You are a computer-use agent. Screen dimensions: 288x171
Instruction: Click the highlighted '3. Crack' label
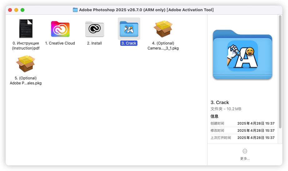(129, 43)
